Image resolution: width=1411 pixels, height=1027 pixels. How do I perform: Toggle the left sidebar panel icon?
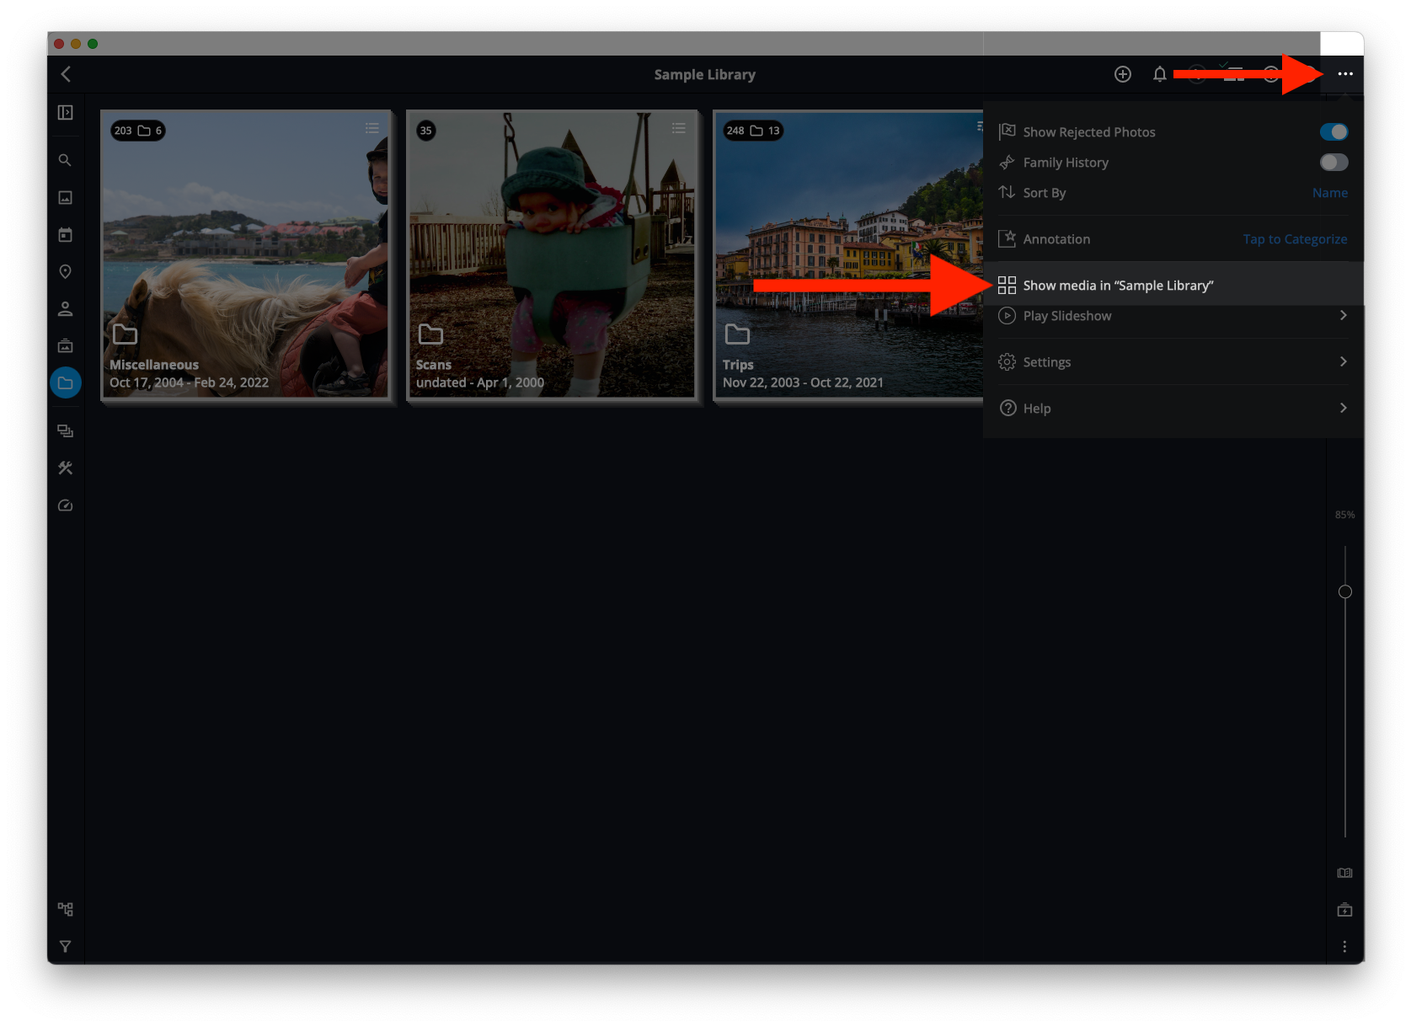pos(65,113)
